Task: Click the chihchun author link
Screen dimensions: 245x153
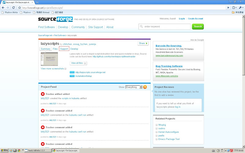Action: [x=67, y=44]
